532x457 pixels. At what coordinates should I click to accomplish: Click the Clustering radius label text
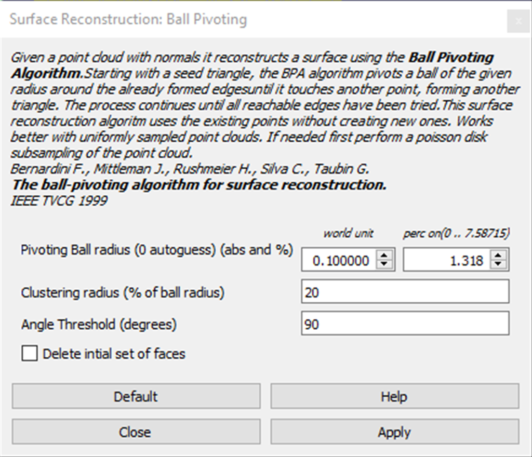pos(123,292)
